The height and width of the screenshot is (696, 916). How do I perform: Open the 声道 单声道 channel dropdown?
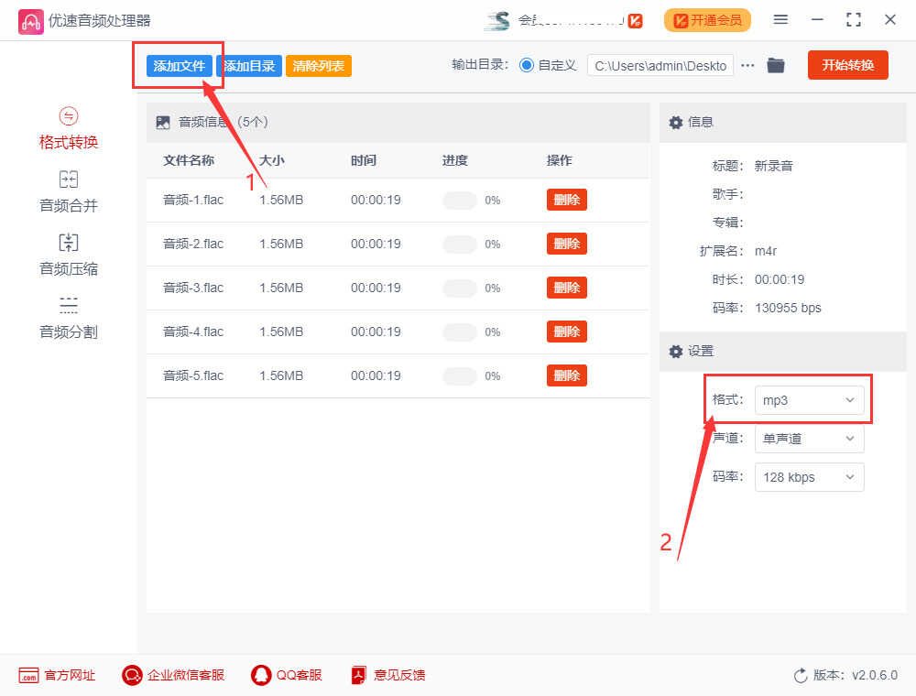(809, 439)
